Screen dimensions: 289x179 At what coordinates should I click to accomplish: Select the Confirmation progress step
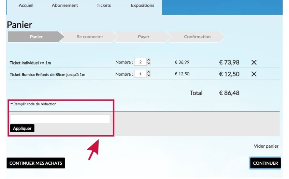(197, 37)
